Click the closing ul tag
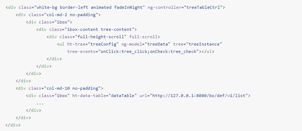Screen dimensions: 302x131 point(208,51)
